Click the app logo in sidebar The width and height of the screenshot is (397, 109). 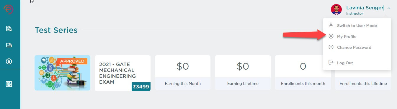tap(8, 9)
